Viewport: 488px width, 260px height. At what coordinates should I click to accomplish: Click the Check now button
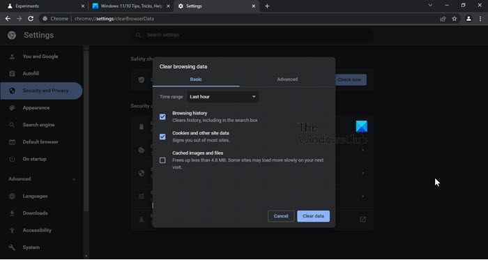[349, 80]
